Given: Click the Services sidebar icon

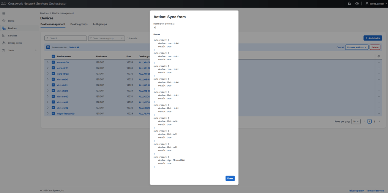Looking at the screenshot, I should pos(4,36).
